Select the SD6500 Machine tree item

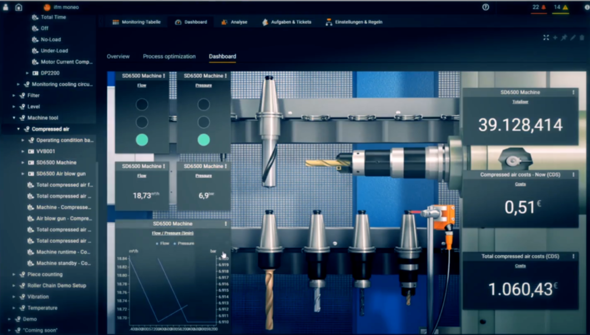[52, 162]
